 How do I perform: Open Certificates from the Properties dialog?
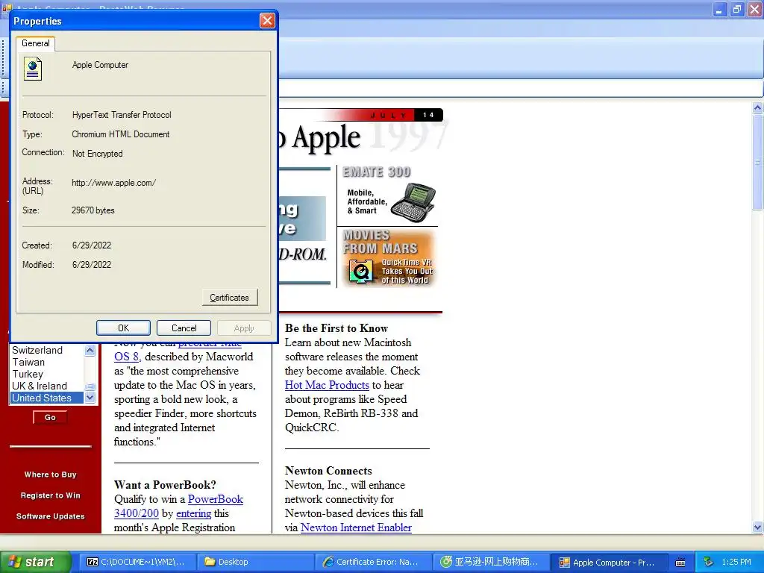pos(230,297)
